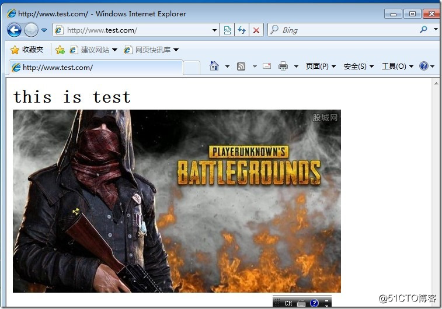Click the "this is test" heading text
442x309 pixels.
tap(72, 97)
